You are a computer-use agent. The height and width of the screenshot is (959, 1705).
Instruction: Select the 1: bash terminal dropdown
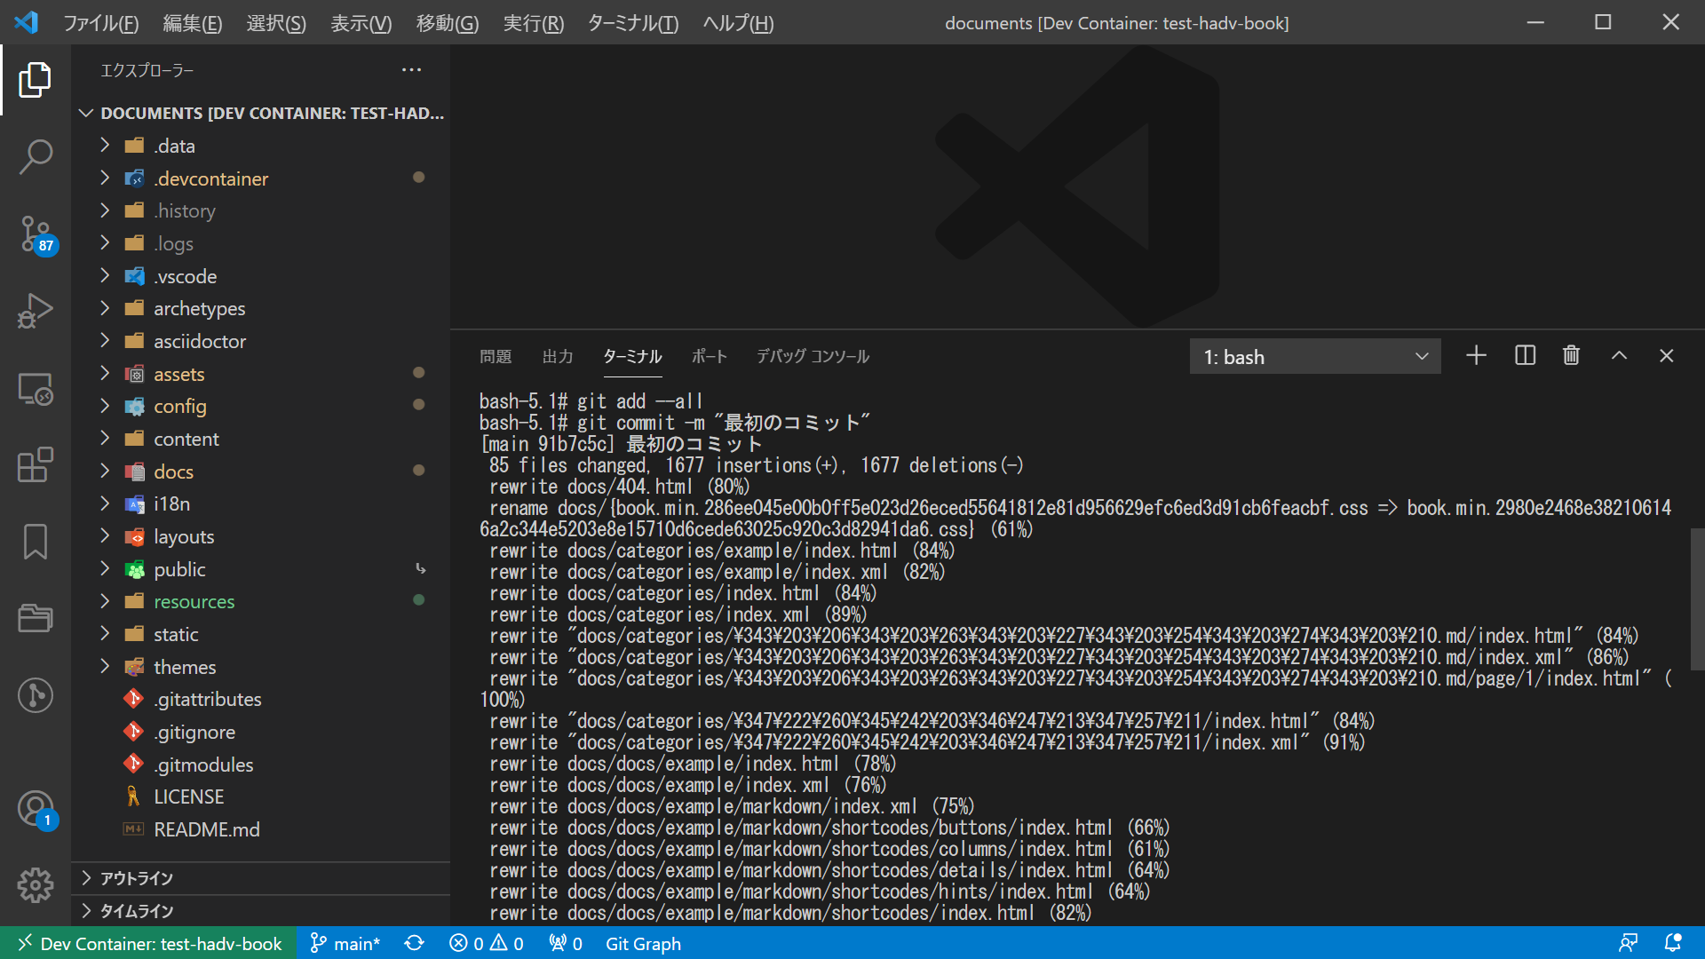click(x=1314, y=357)
